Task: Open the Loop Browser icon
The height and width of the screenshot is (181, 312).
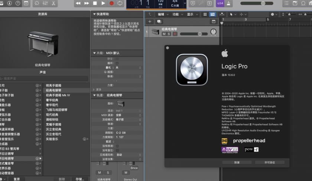Action: pos(303,3)
